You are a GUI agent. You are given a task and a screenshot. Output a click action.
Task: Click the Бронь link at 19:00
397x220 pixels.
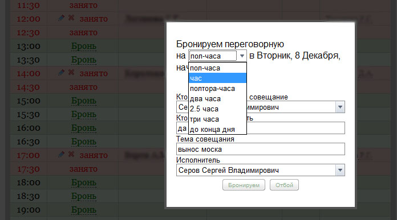point(83,210)
